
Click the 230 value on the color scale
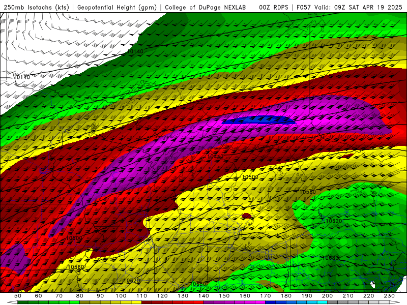[389, 296]
